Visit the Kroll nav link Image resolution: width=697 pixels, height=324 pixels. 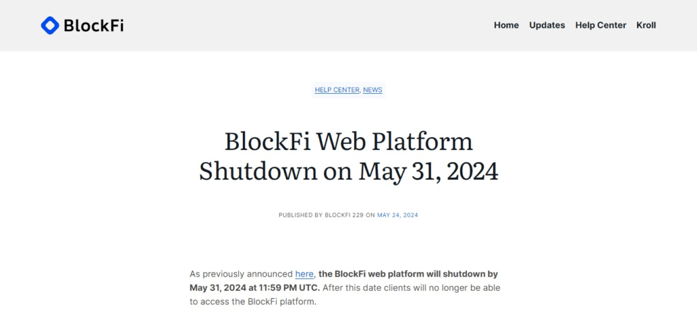point(646,25)
